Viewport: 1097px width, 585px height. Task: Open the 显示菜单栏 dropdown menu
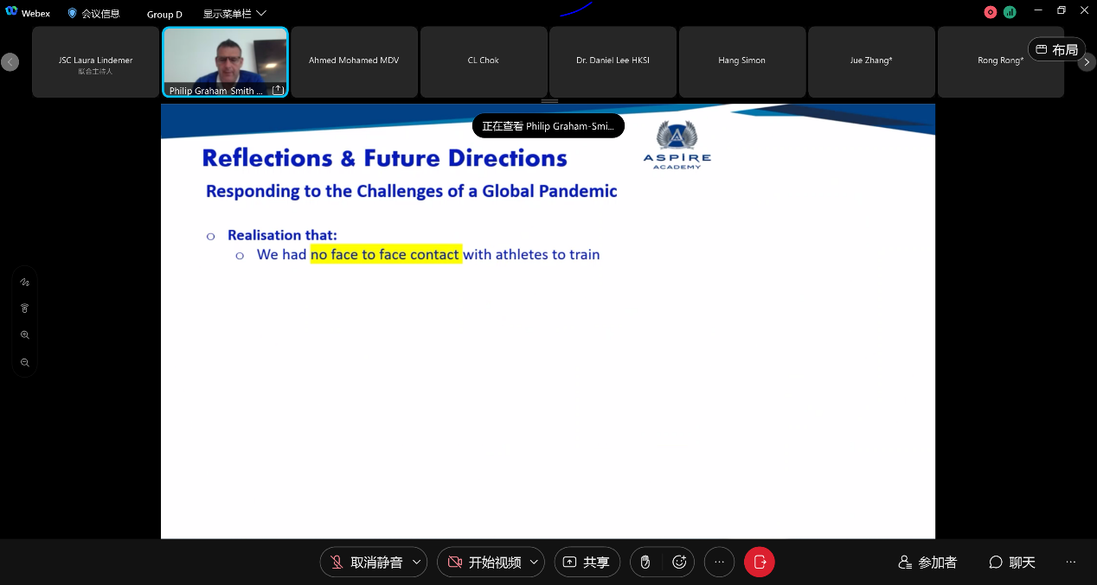(x=234, y=14)
